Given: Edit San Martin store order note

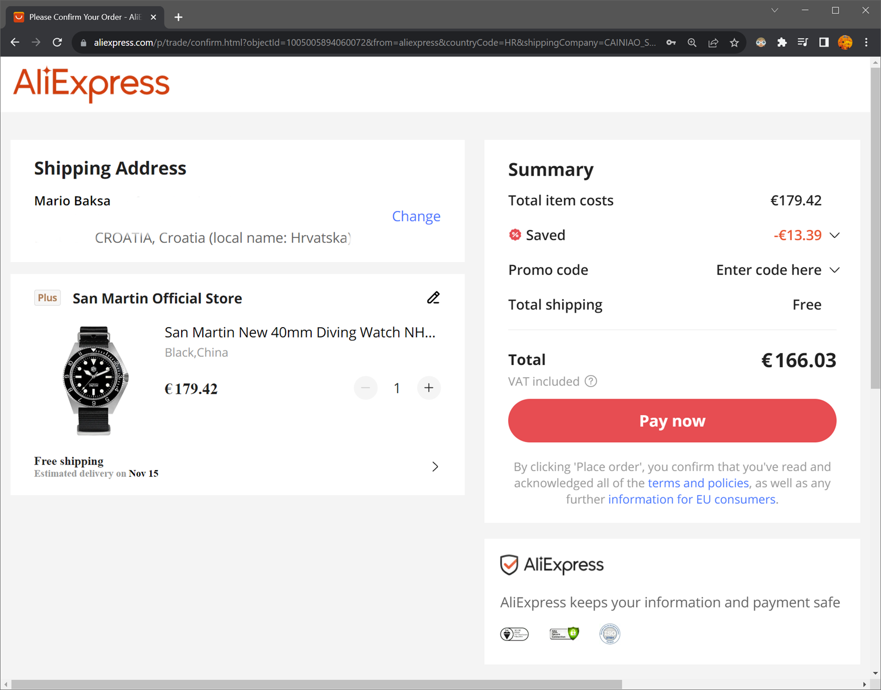Looking at the screenshot, I should [x=433, y=298].
